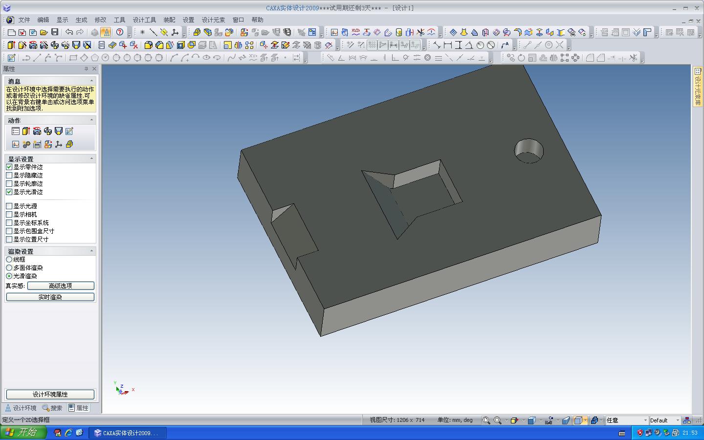The image size is (704, 440).
Task: Select 线框 rendering mode
Action: (9, 260)
